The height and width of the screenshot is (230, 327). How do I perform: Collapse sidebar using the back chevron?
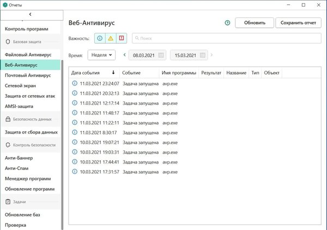30,14
